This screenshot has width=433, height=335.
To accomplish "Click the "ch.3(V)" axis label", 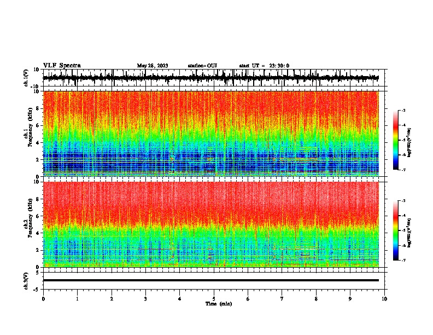I will 26,281.
